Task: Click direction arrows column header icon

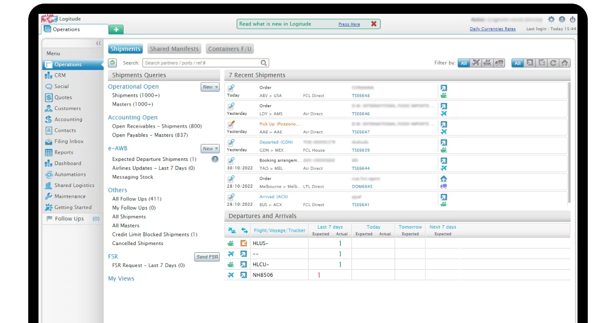Action: (x=244, y=230)
